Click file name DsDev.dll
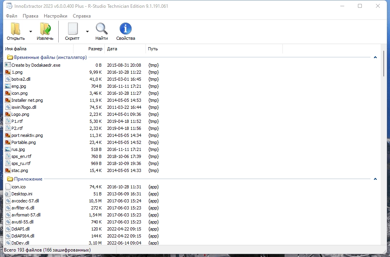 point(20,243)
